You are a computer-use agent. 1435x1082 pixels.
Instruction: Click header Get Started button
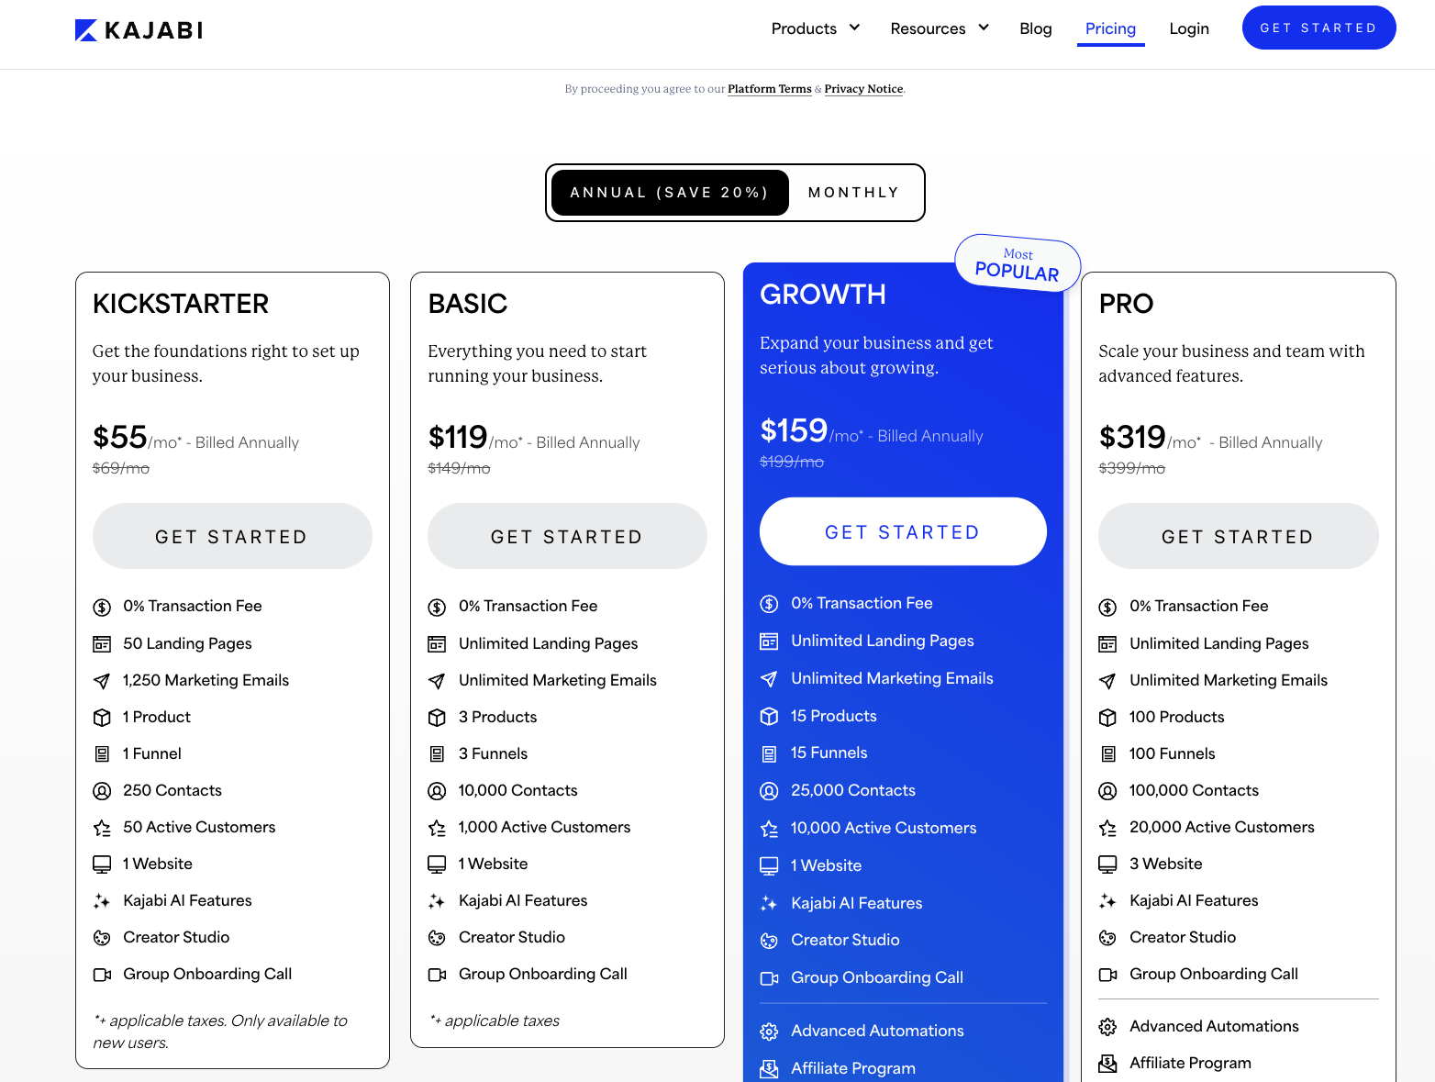(x=1318, y=28)
